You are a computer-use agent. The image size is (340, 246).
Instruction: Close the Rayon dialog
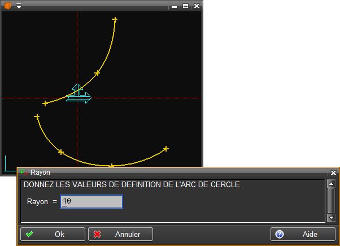pyautogui.click(x=333, y=172)
